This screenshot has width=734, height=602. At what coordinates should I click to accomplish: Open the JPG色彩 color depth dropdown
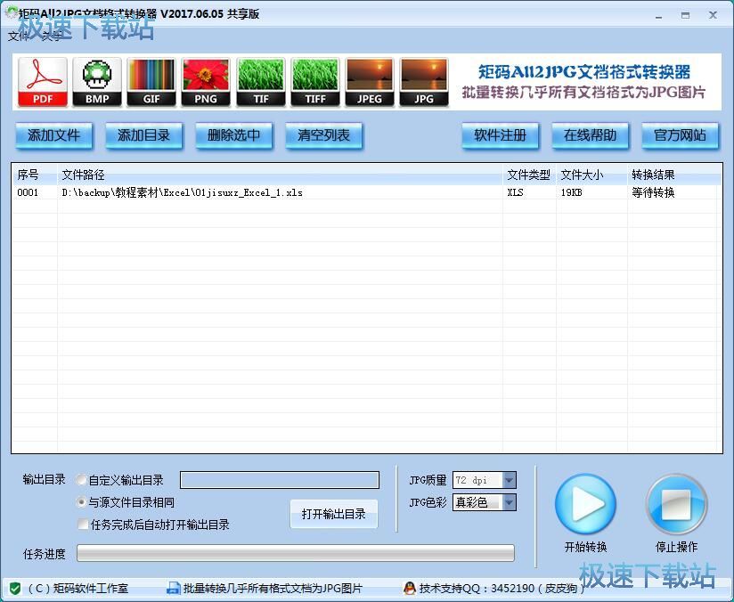coord(508,501)
